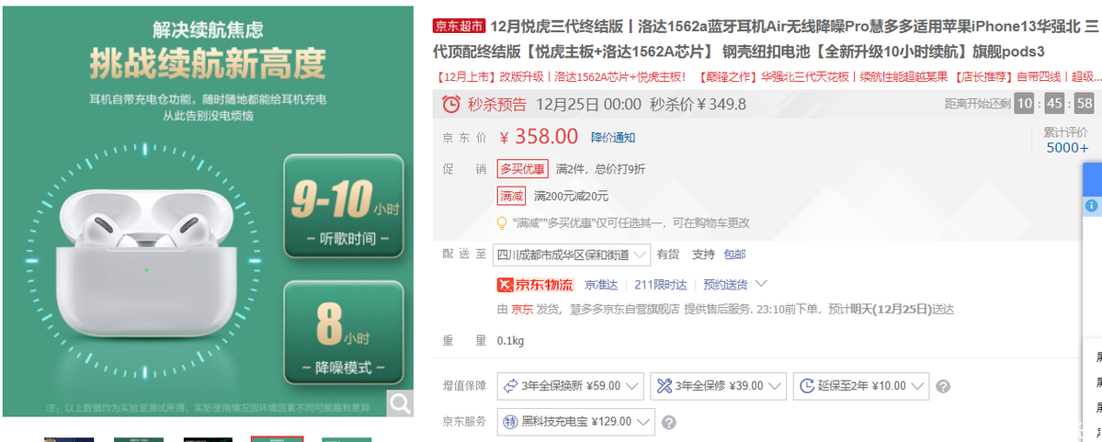Click the 211限时达 link
Screen dimensions: 1102x442
660,285
